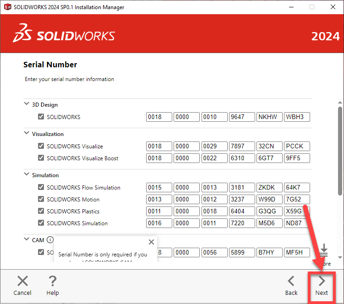Uncheck the SOLIDWORKS 3D Design checkbox
344x304 pixels.
41,116
